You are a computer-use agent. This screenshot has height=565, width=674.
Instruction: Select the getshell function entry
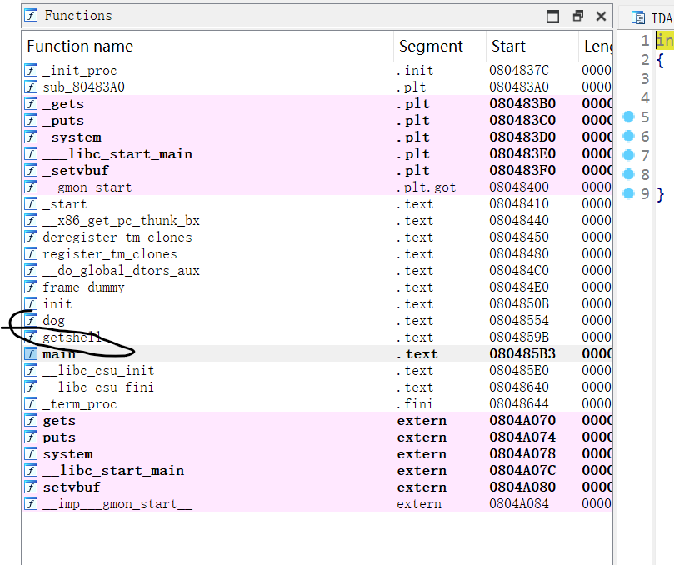coord(72,337)
